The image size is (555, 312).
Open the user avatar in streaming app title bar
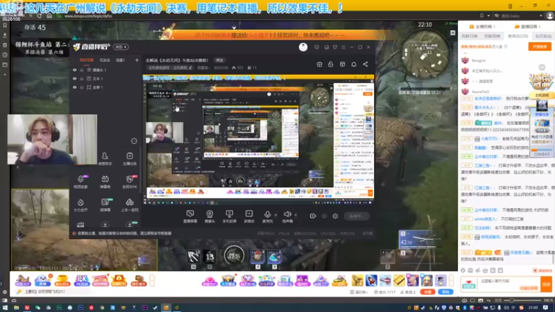303,47
